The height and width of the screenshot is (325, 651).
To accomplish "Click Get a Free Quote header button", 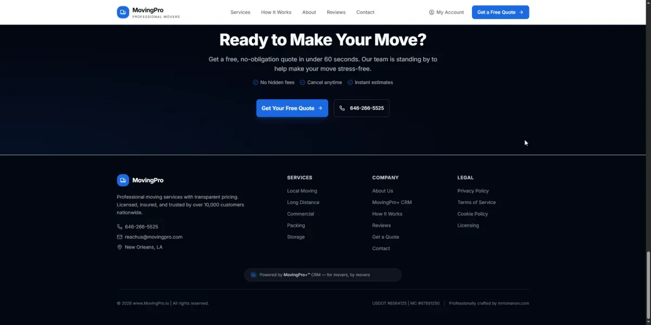I will point(500,12).
